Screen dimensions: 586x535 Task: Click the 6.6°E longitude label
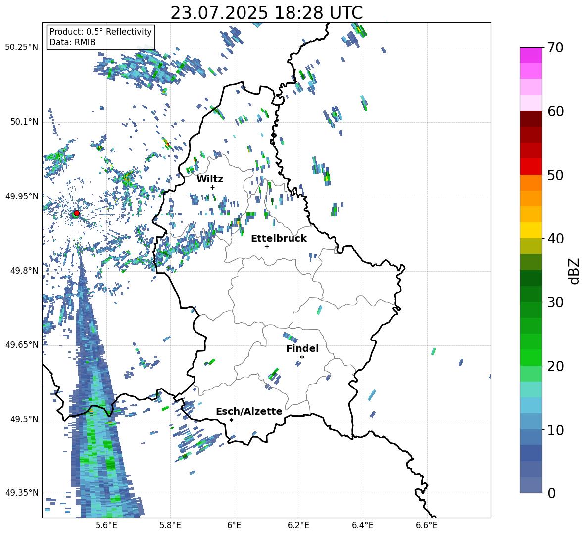coord(427,525)
